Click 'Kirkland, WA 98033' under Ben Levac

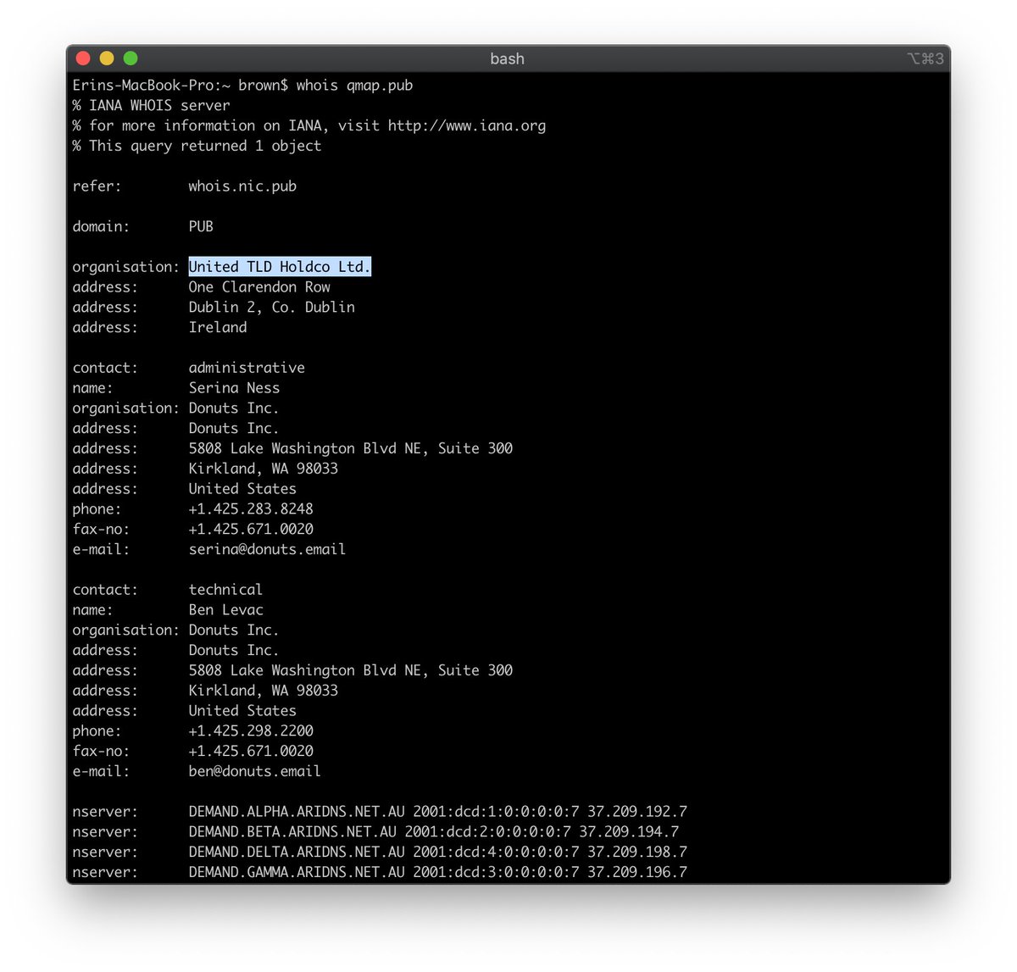263,691
